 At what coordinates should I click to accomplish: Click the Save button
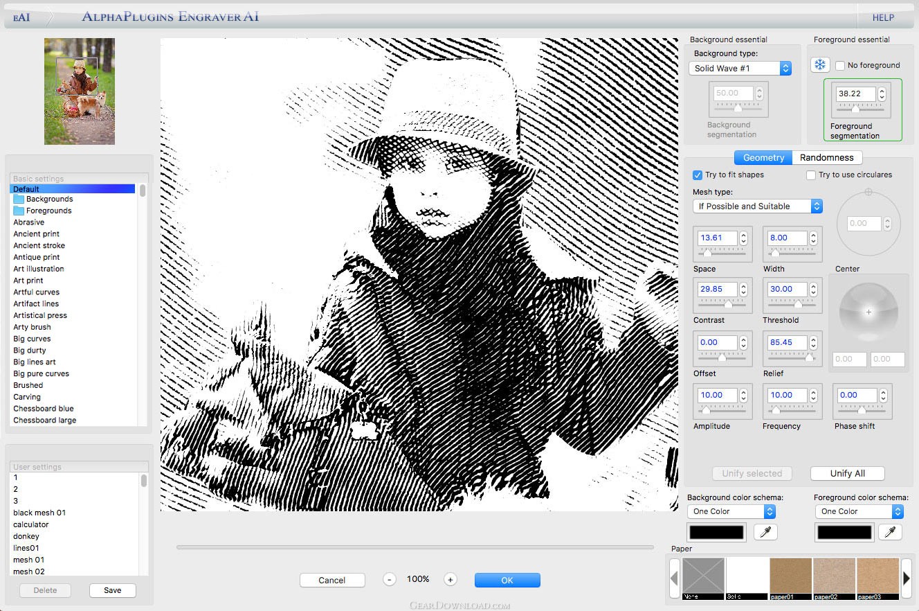click(x=113, y=591)
